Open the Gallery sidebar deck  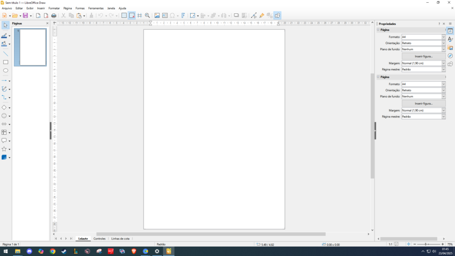point(450,48)
